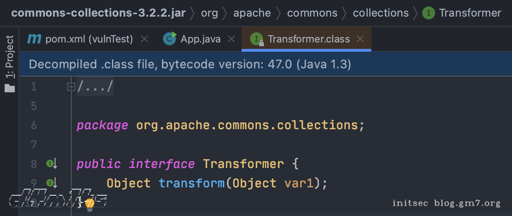Click the transform method name in code

click(x=192, y=183)
